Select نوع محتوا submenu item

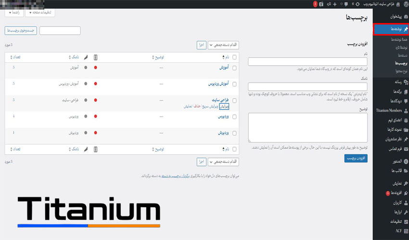(x=401, y=71)
